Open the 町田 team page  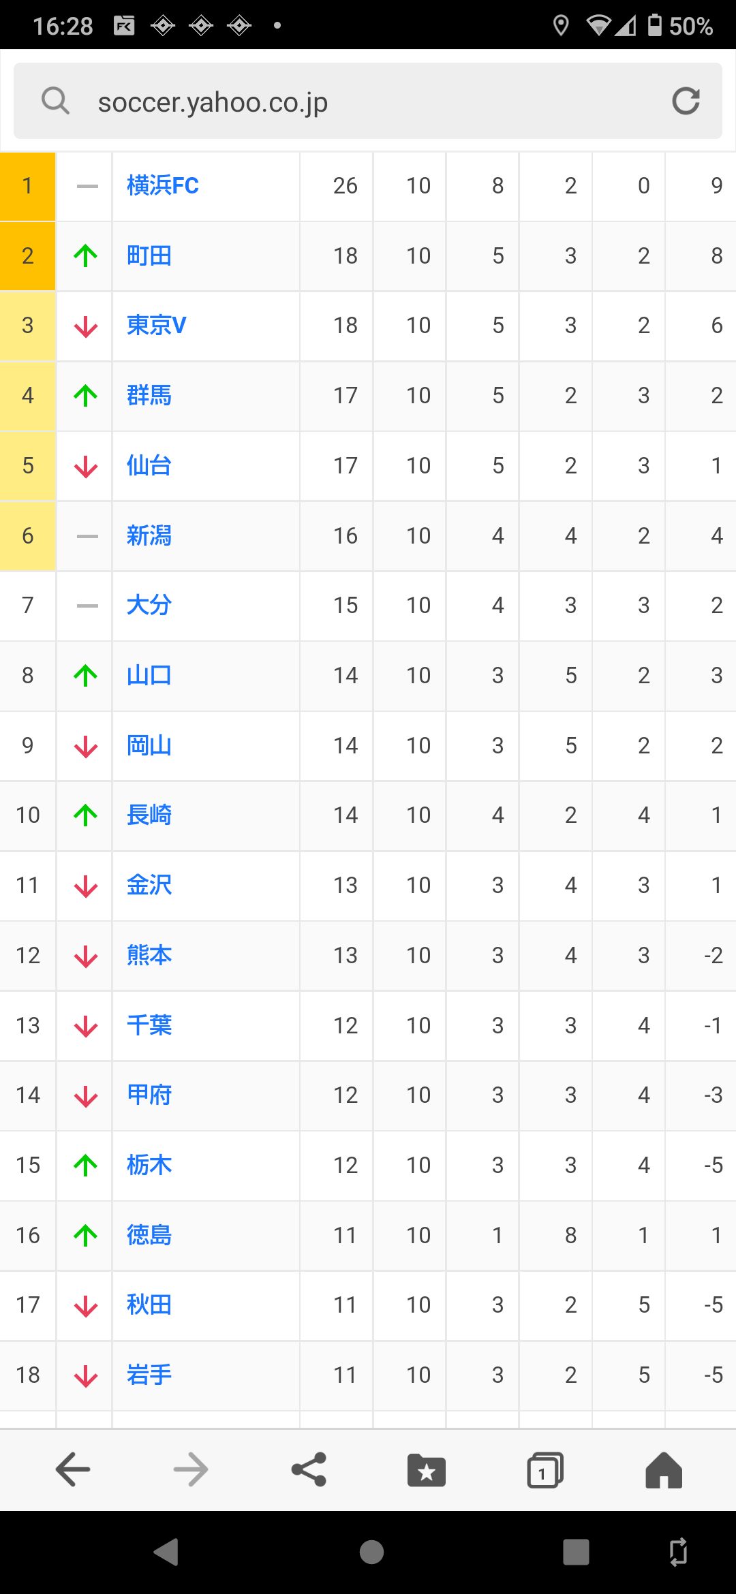coord(149,256)
